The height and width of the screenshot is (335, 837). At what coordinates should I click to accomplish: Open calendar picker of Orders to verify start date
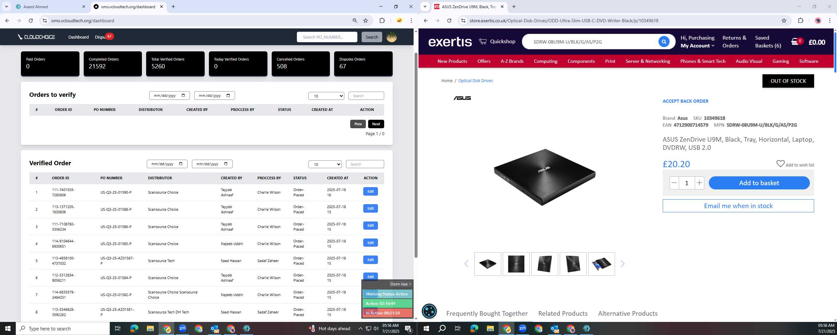pyautogui.click(x=183, y=96)
